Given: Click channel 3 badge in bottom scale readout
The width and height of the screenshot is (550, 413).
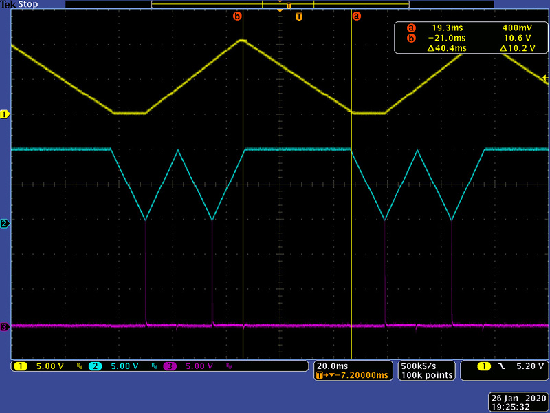Looking at the screenshot, I should pyautogui.click(x=169, y=366).
